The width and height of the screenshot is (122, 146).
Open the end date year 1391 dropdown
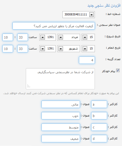[x=48, y=49]
